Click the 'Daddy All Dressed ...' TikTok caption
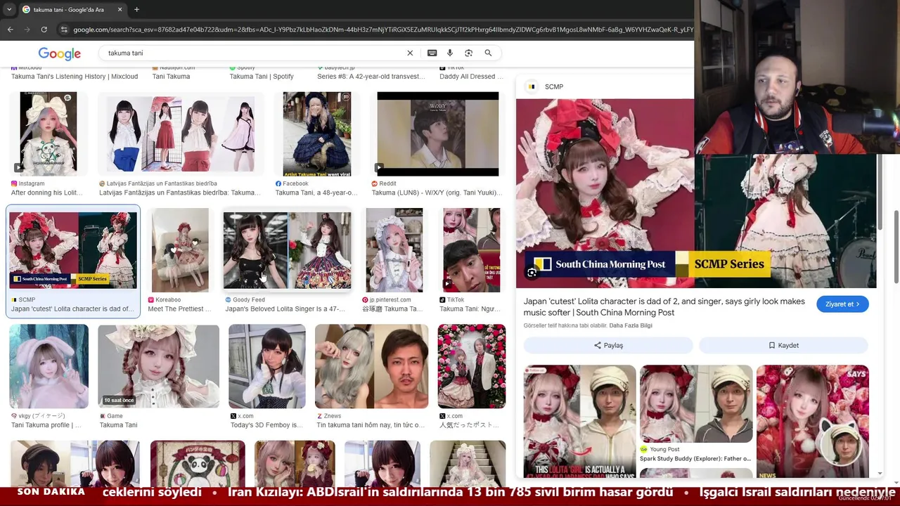 [471, 77]
